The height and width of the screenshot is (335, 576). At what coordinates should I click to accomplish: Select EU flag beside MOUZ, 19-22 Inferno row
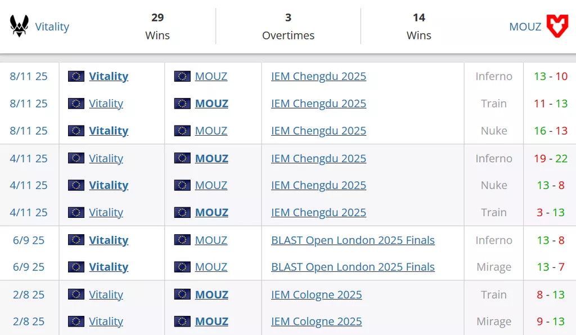click(182, 158)
